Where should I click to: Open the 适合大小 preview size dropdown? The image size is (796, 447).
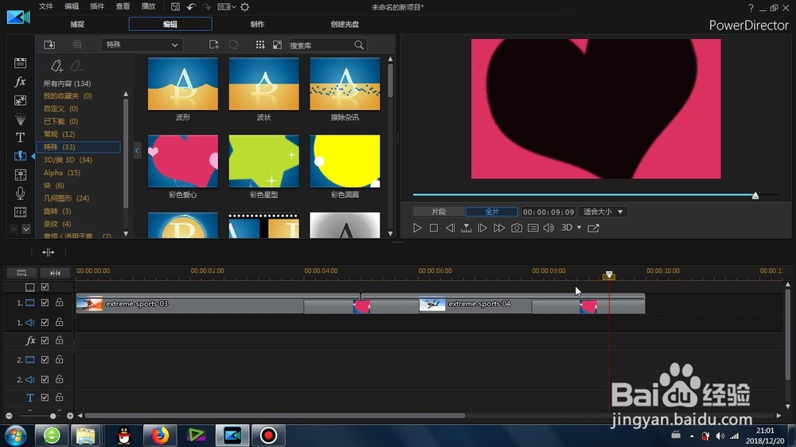[603, 212]
